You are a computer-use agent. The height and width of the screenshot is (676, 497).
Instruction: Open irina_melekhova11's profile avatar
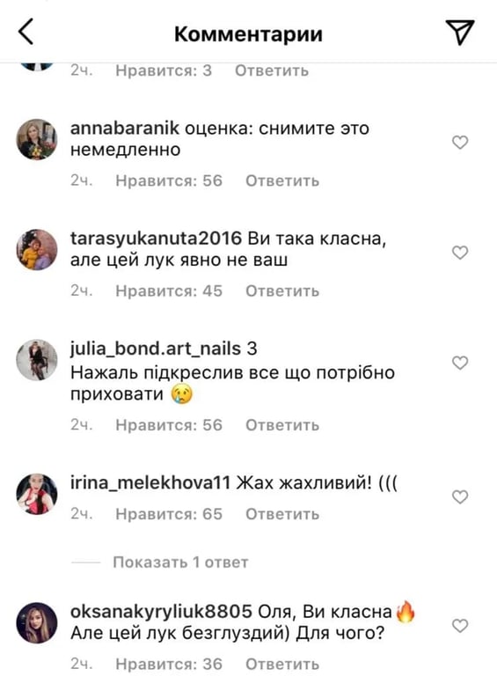point(37,494)
